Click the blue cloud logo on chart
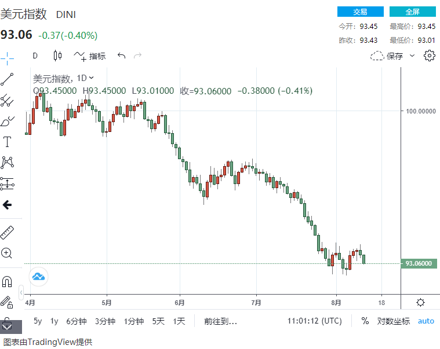 [38, 277]
